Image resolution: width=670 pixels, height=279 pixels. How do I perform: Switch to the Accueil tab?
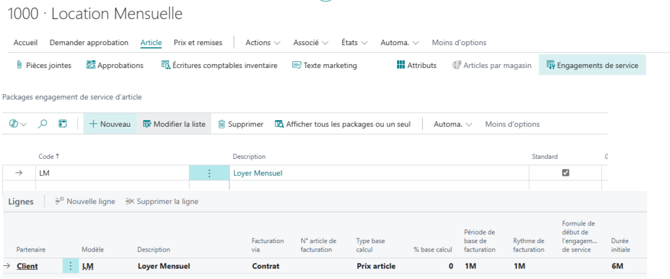pos(26,42)
